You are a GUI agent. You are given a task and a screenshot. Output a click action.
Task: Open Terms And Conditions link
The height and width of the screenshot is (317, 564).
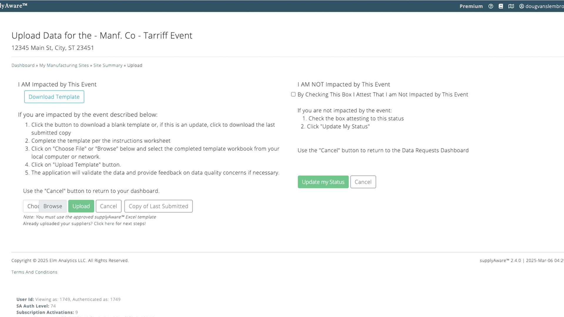[34, 272]
